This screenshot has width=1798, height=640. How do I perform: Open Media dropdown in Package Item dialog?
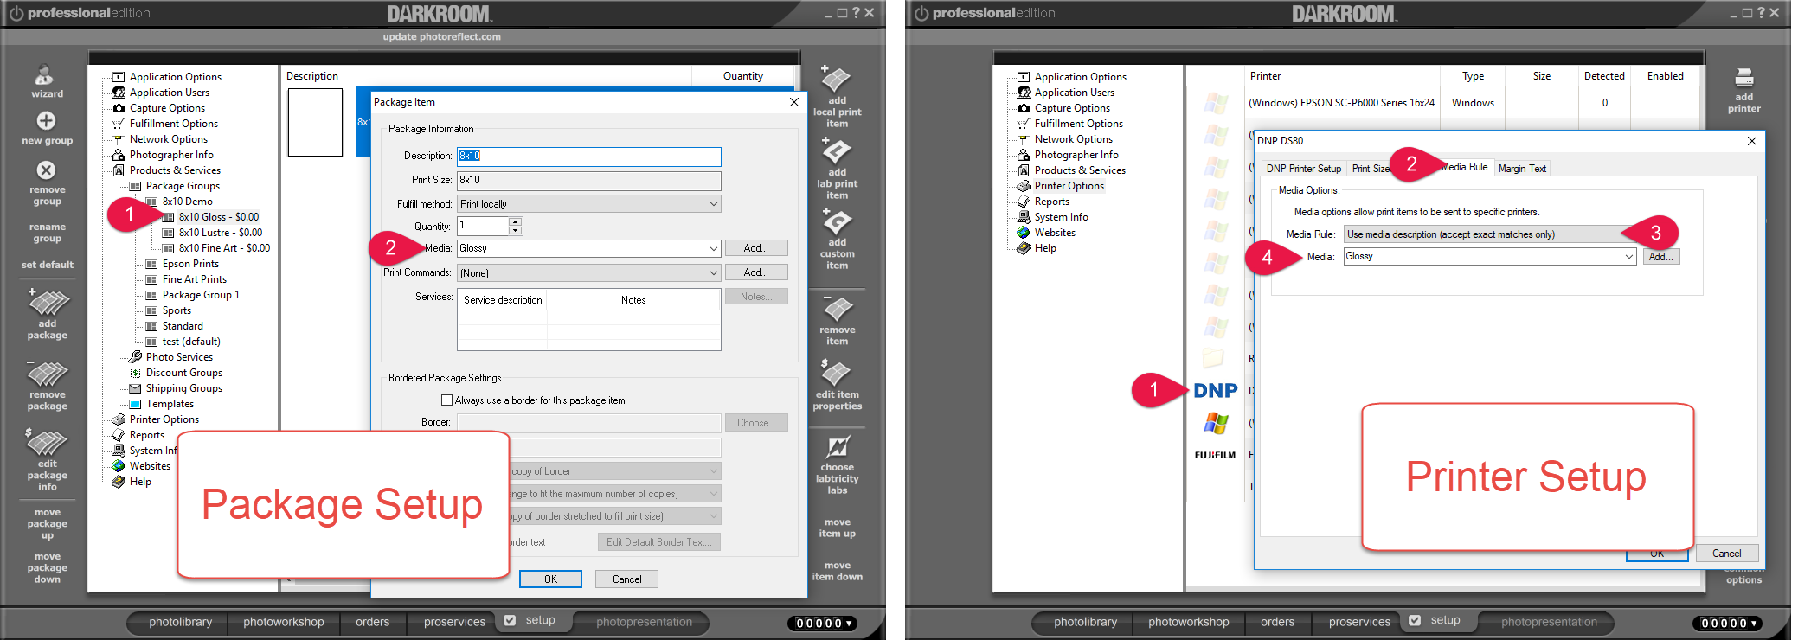point(713,249)
